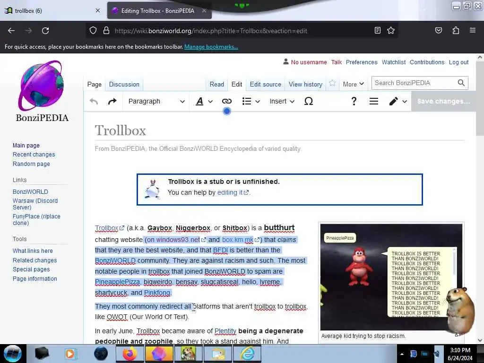
Task: Click the padlock site security icon
Action: pos(106,31)
